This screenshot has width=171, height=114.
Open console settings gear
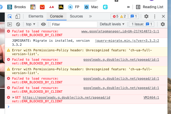163,24
